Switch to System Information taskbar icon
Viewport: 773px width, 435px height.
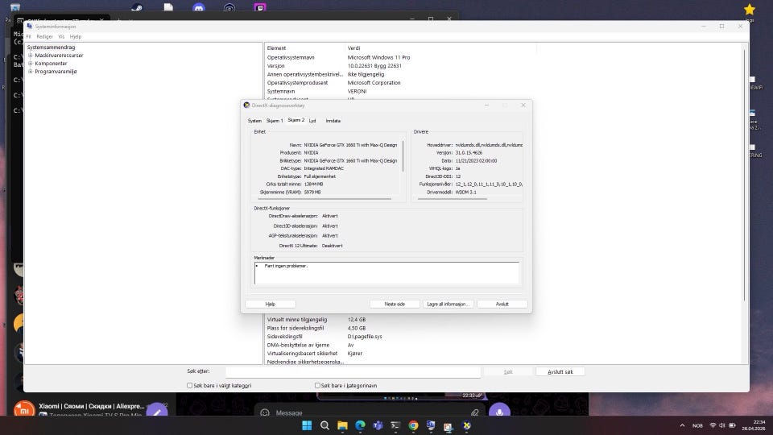coord(431,425)
